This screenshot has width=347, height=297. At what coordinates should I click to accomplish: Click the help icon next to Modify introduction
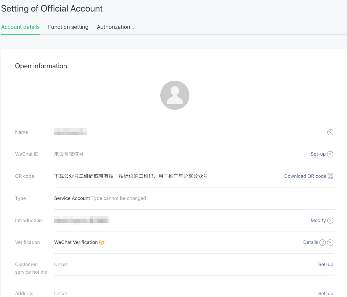330,221
